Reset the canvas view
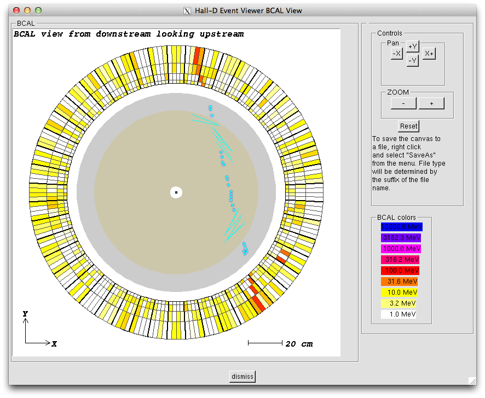This screenshot has width=485, height=398. click(x=408, y=126)
